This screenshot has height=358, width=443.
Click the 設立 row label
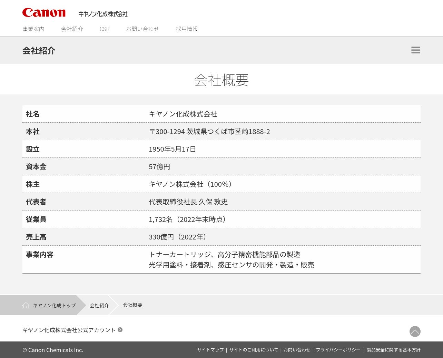click(33, 149)
